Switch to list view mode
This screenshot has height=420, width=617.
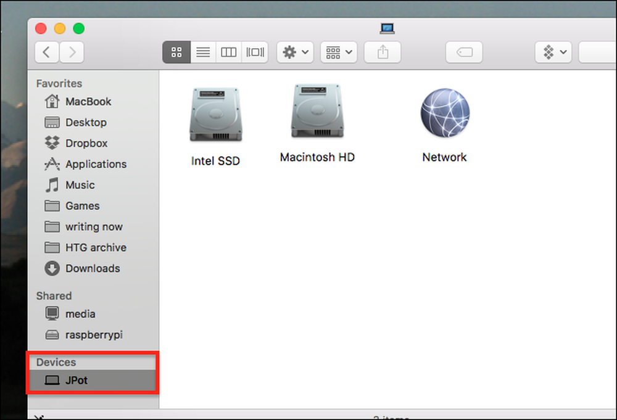[203, 52]
